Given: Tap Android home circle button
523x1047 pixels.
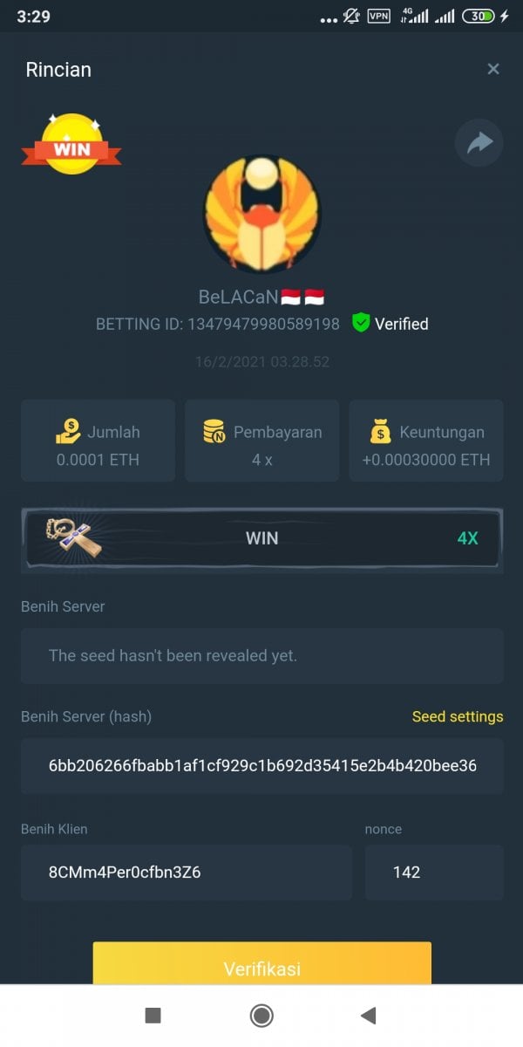Looking at the screenshot, I should pos(261,1015).
